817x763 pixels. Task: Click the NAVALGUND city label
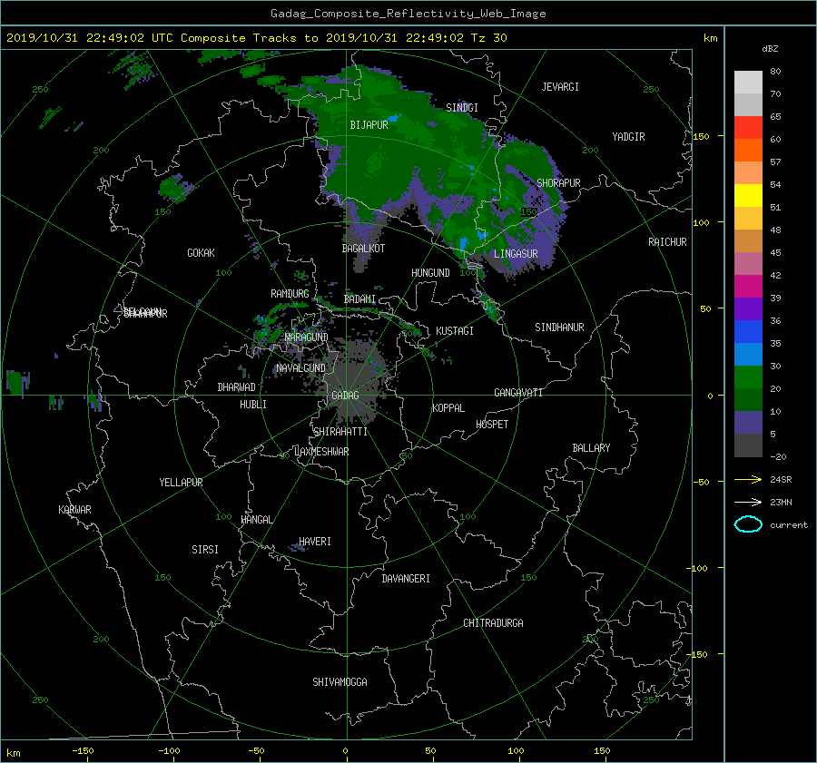coord(300,368)
